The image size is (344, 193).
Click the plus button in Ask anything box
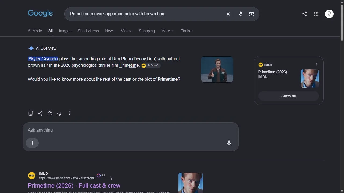pos(32,143)
